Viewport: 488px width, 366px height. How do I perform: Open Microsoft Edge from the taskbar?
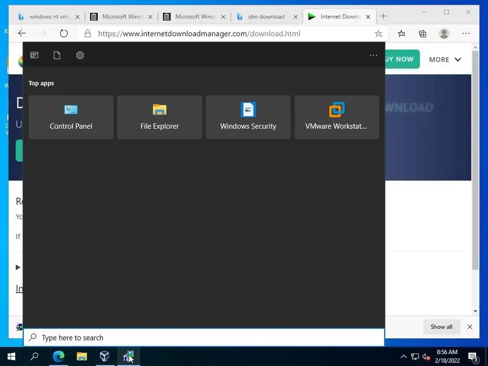click(x=58, y=356)
